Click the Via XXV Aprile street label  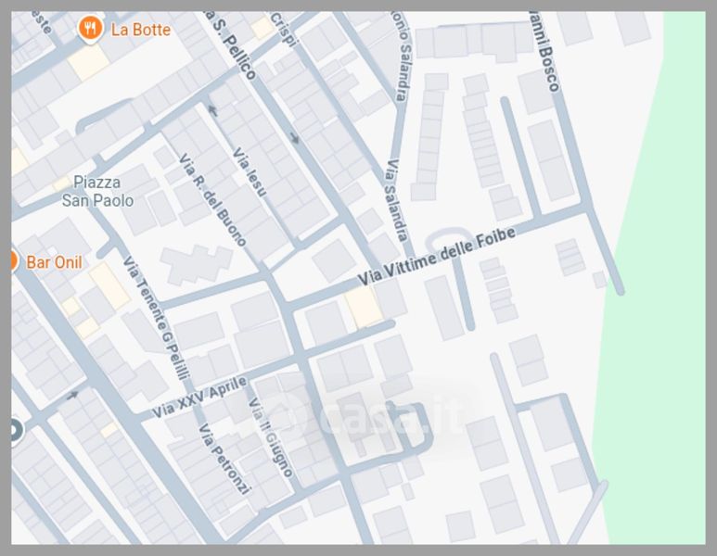pyautogui.click(x=199, y=397)
